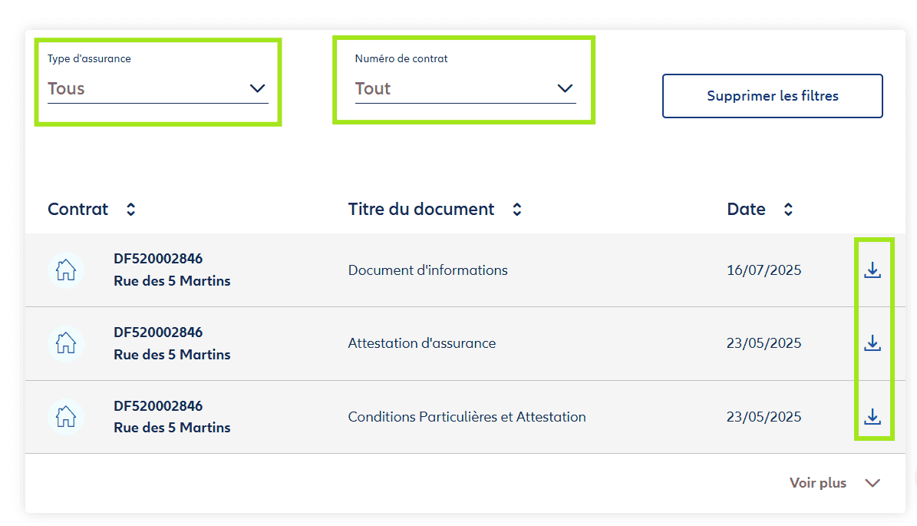917x526 pixels.
Task: Download the Attestation d'assurance document
Action: 872,343
